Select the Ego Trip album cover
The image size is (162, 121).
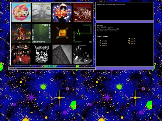coord(21,33)
